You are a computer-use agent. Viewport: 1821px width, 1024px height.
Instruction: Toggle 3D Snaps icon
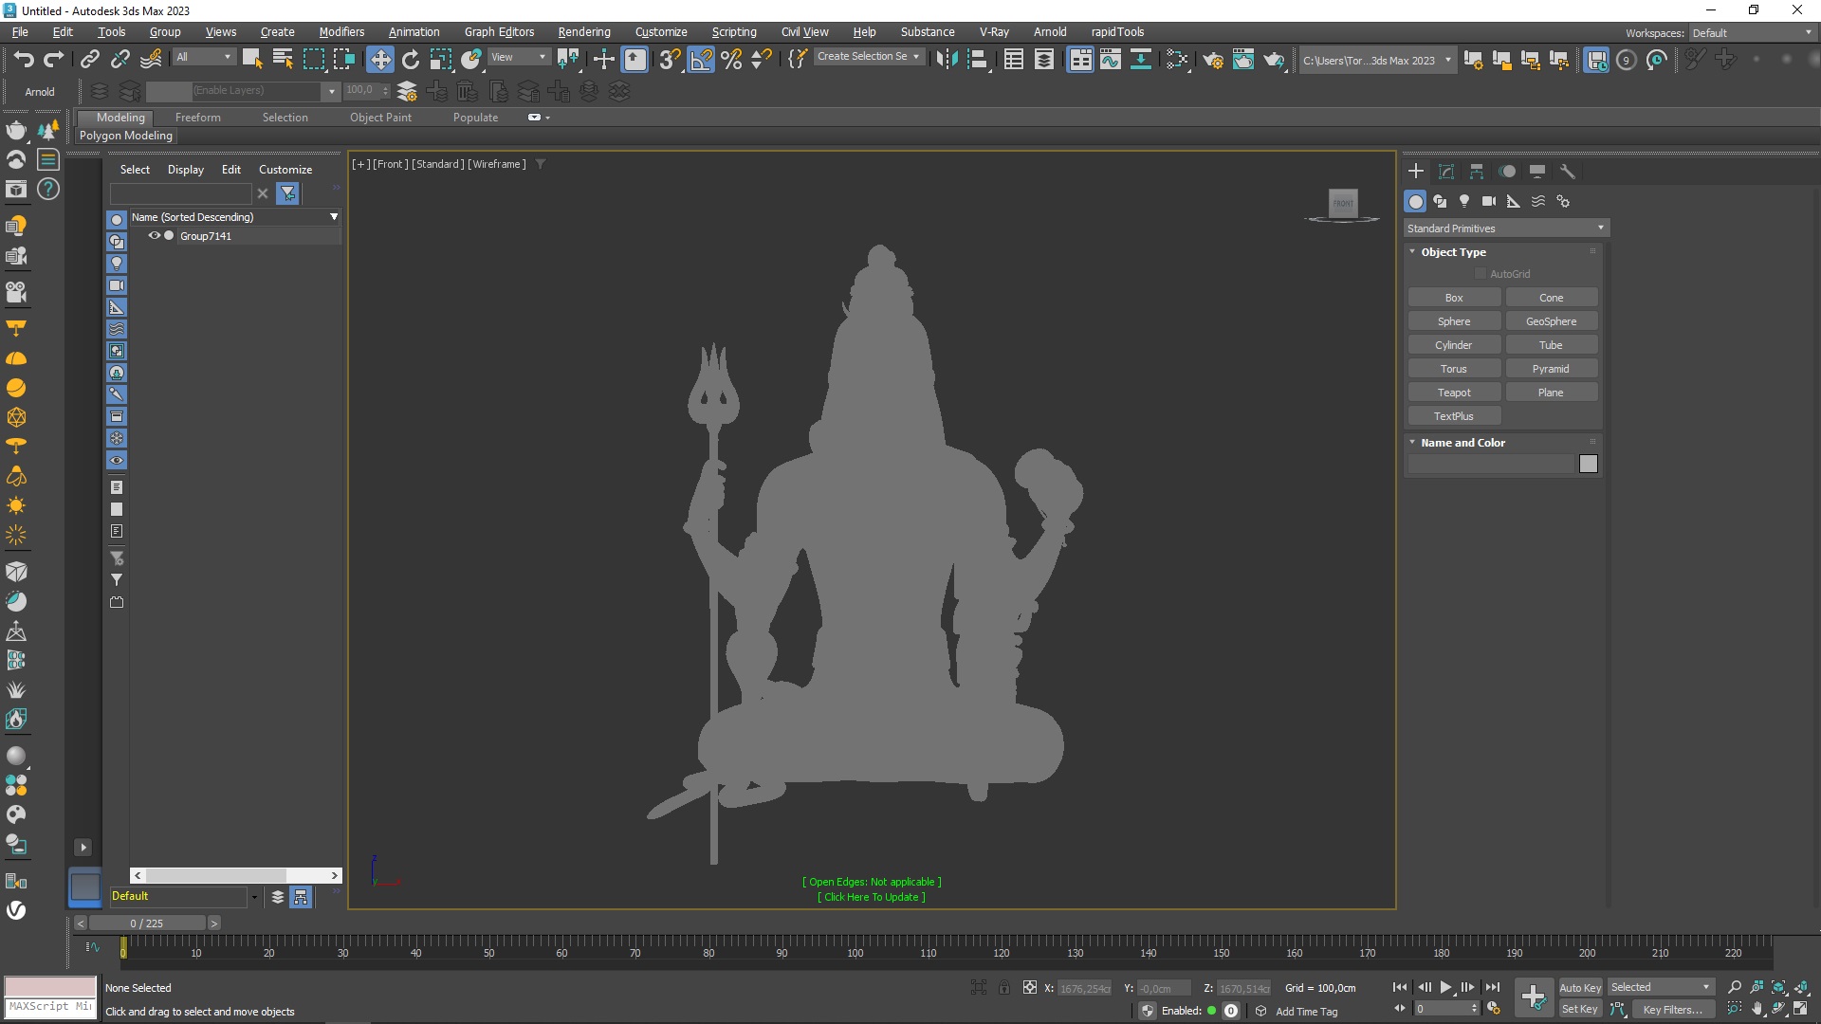pos(670,59)
